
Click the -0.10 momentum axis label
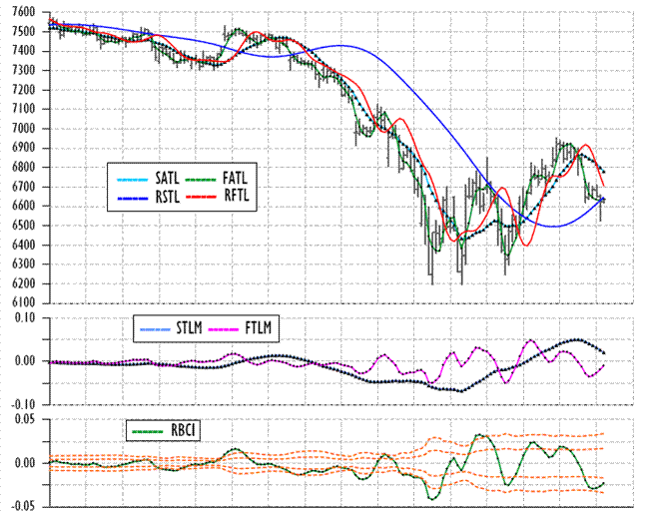23,404
